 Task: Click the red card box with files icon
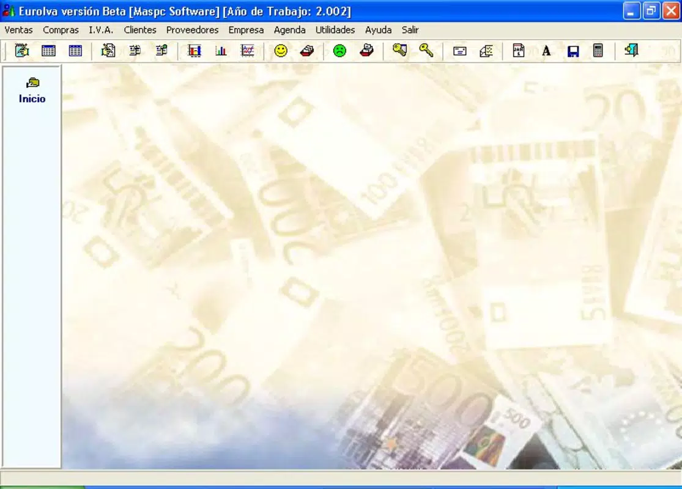click(366, 50)
